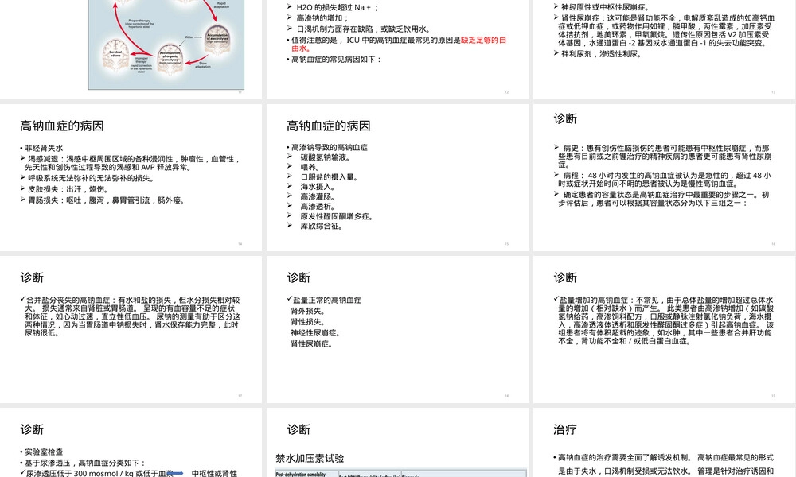Click the line 高钠血症的常见病因如下

click(336, 60)
